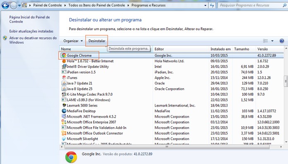The width and height of the screenshot is (288, 164).
Task: Select Hola 1.6.732 - Better Internet row name
Action: coord(90,61)
